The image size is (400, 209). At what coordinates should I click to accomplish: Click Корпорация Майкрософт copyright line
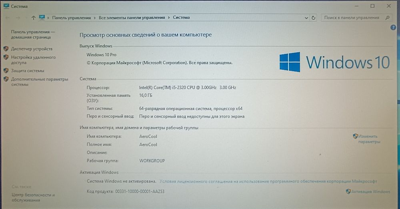point(160,62)
